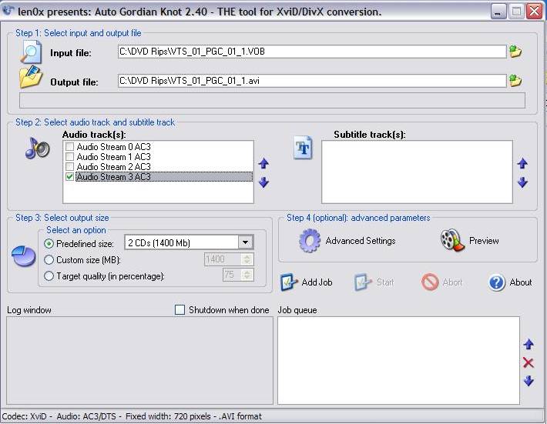547x424 pixels.
Task: Click inside the Subtitle tracks list box
Action: (x=417, y=172)
